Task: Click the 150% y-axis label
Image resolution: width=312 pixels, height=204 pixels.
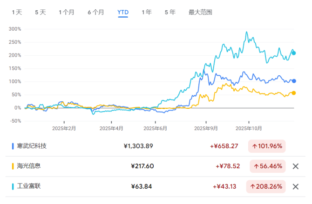Action: [15, 68]
